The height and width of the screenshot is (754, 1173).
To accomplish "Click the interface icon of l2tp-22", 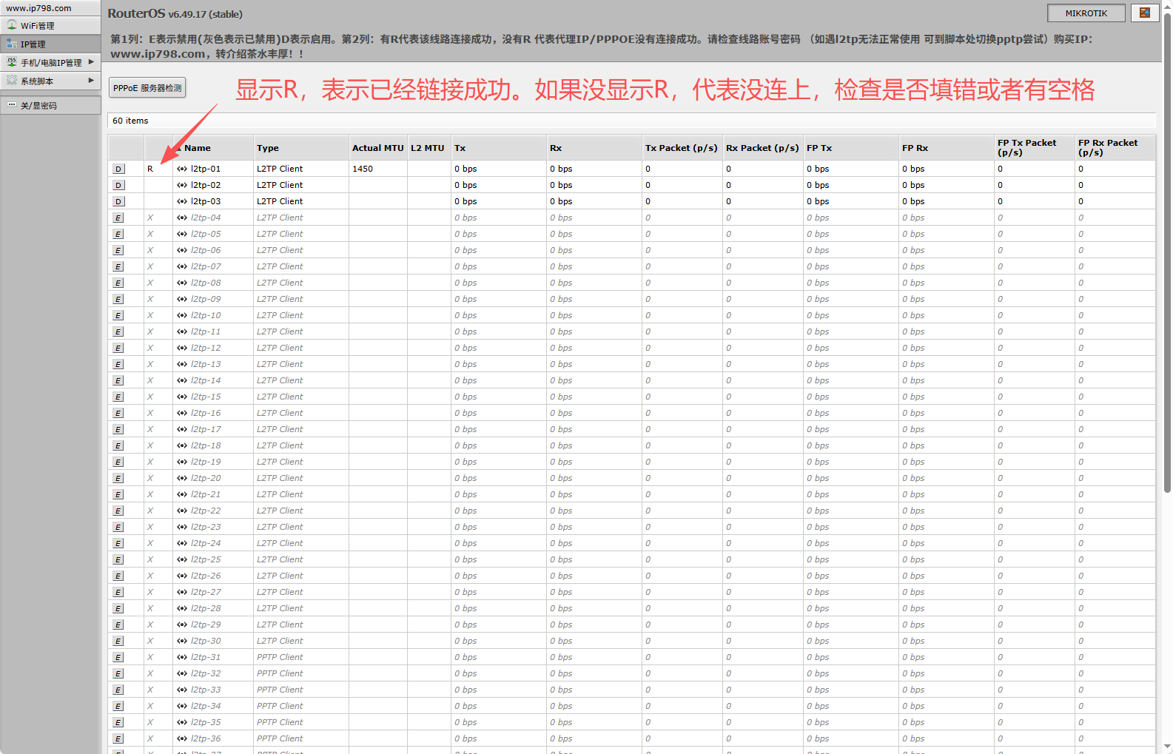I will [182, 511].
